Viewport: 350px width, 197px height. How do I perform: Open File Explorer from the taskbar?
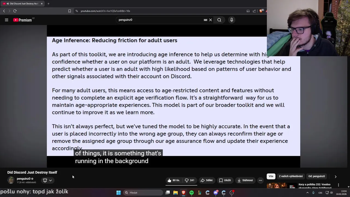[176, 193]
